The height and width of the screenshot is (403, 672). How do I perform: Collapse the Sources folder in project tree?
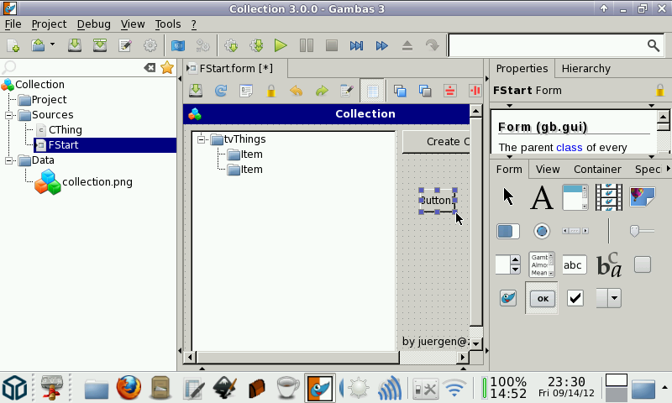coord(9,115)
